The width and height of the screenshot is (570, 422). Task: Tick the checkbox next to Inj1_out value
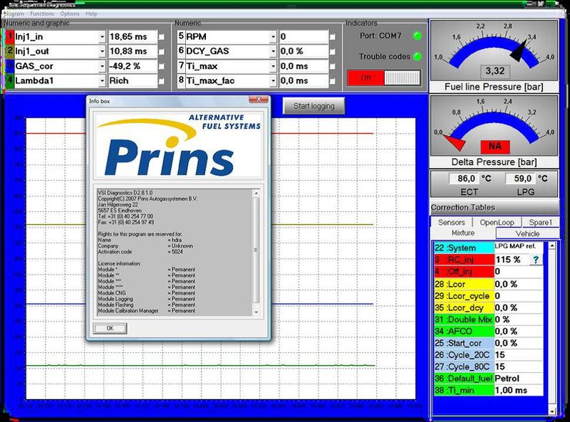(162, 52)
